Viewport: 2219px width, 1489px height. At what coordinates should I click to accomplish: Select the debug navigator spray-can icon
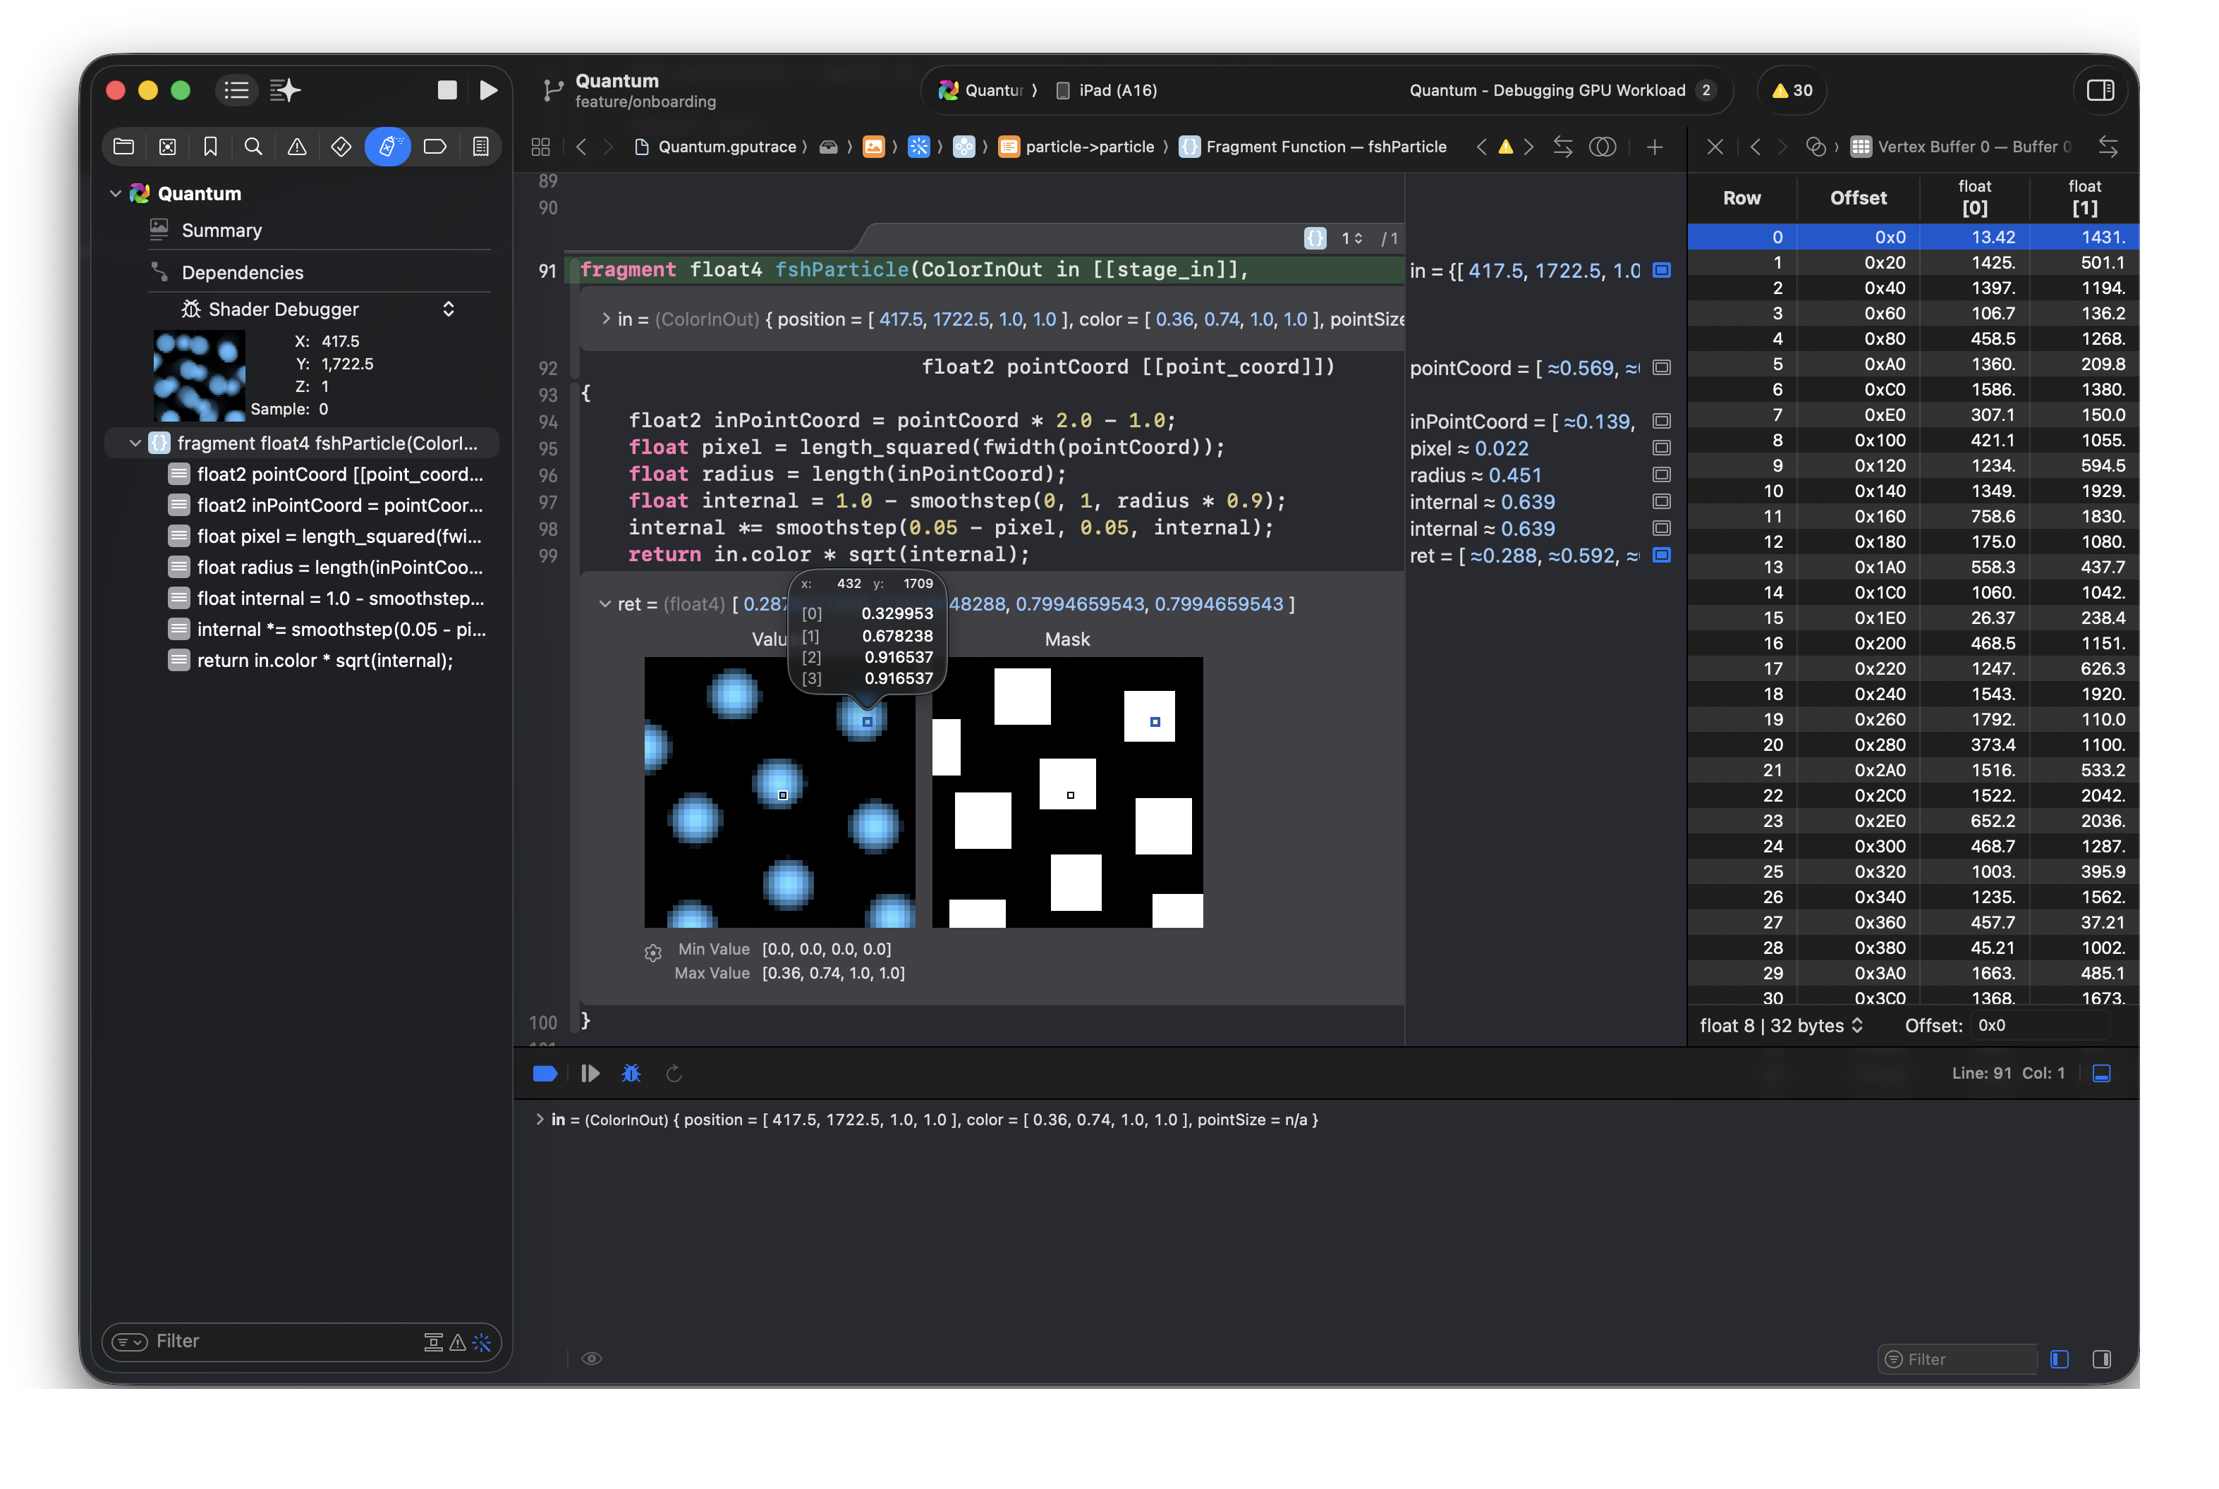(x=387, y=146)
